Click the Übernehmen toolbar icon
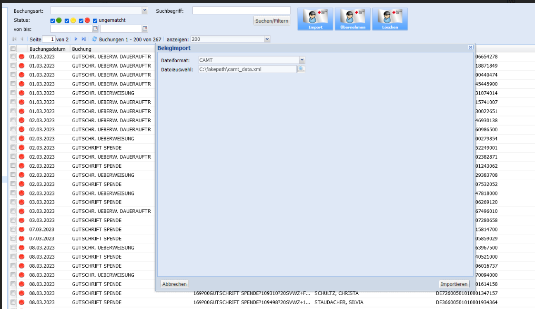Viewport: 535px width, 309px height. coord(352,19)
